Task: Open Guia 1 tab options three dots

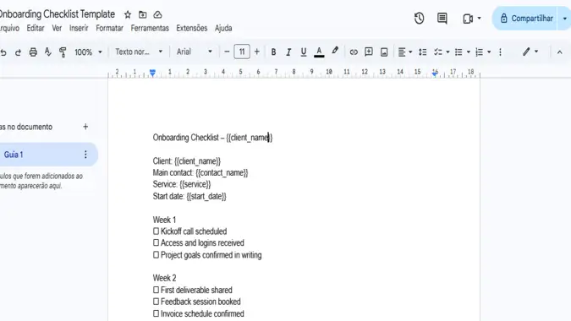Action: coord(85,155)
